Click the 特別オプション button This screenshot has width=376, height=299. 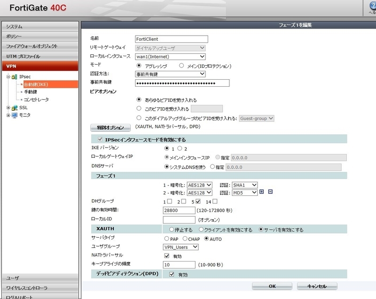[110, 127]
